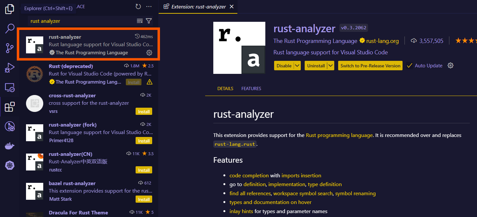Open the Git graph icon in the activity bar
Viewport: 477px width, 217px height.
(10, 126)
